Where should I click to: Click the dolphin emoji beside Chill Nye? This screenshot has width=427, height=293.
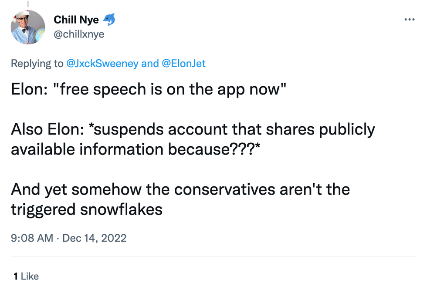(x=108, y=20)
